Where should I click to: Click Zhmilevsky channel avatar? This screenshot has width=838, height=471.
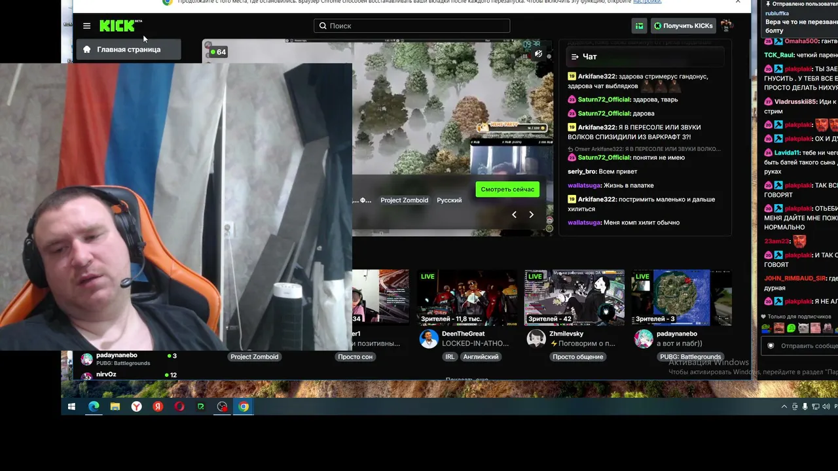[536, 339]
